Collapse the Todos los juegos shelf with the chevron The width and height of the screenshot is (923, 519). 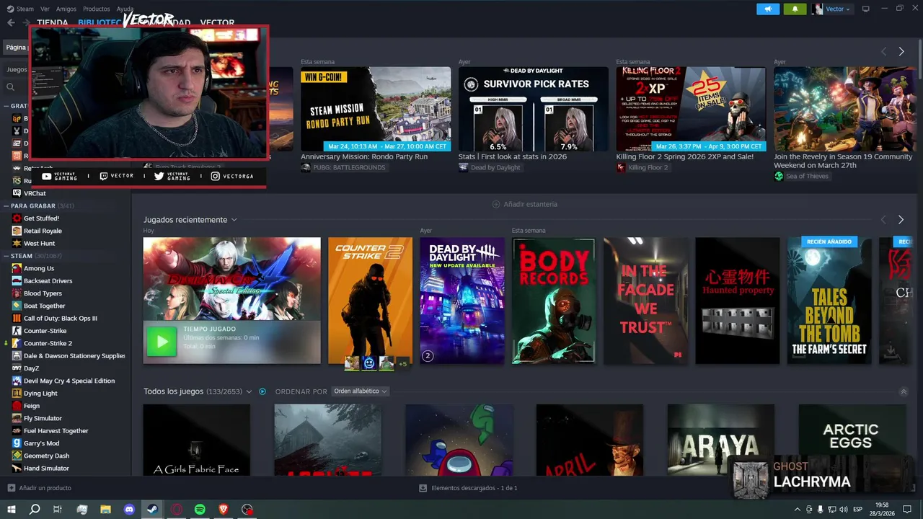pos(904,391)
